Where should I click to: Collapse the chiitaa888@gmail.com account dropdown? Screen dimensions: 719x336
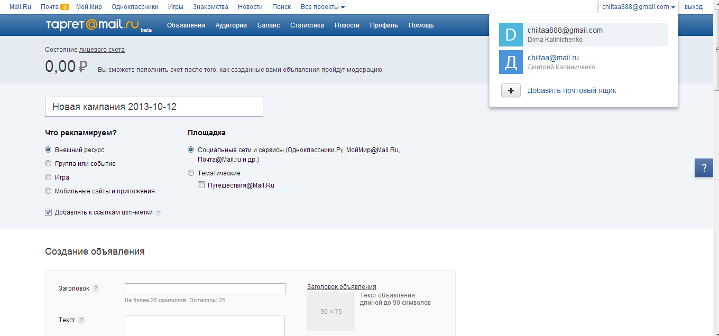point(639,7)
